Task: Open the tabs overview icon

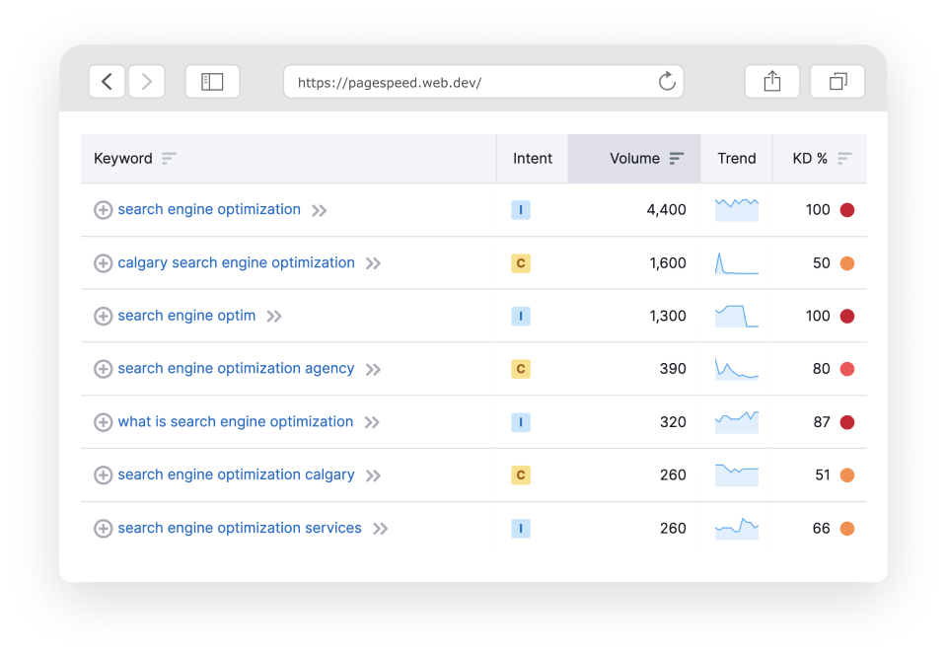Action: point(838,82)
